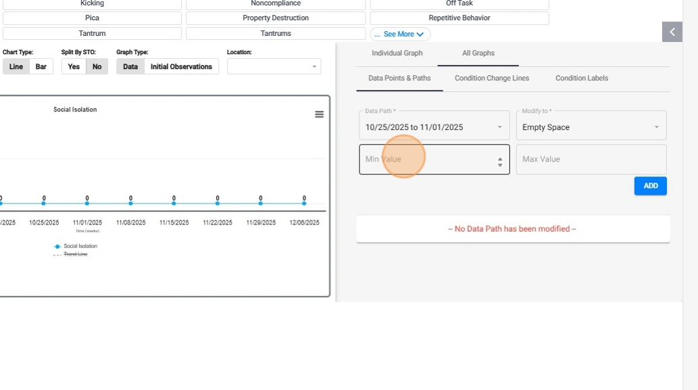Select the Property Destruction behavior
Image resolution: width=698 pixels, height=390 pixels.
(276, 18)
